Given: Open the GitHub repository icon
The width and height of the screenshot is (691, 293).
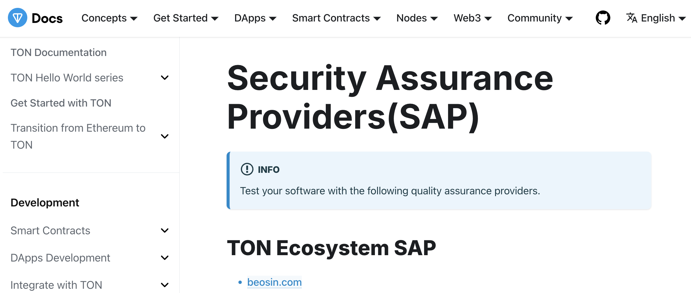Looking at the screenshot, I should tap(603, 18).
